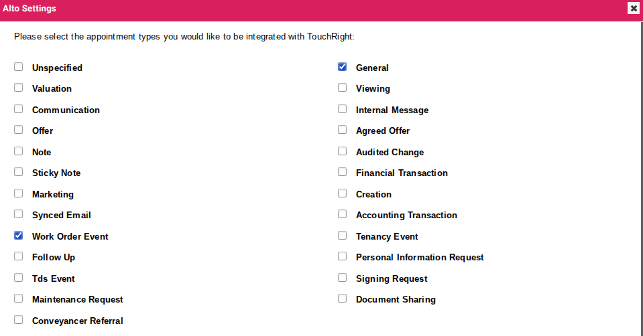
Task: Toggle the Offer checkbox on
Action: click(19, 130)
